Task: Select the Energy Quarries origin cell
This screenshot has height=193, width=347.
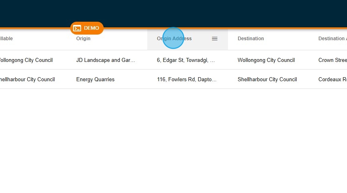Action: 95,80
